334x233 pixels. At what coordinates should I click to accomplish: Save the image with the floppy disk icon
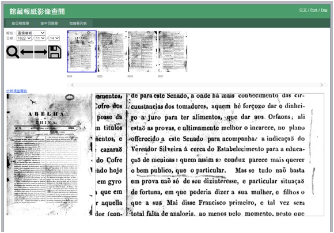[x=55, y=52]
